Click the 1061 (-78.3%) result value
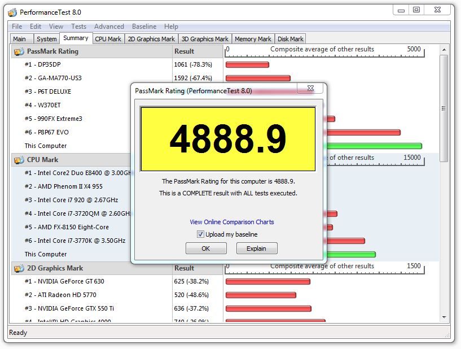461x349 pixels. tap(193, 65)
